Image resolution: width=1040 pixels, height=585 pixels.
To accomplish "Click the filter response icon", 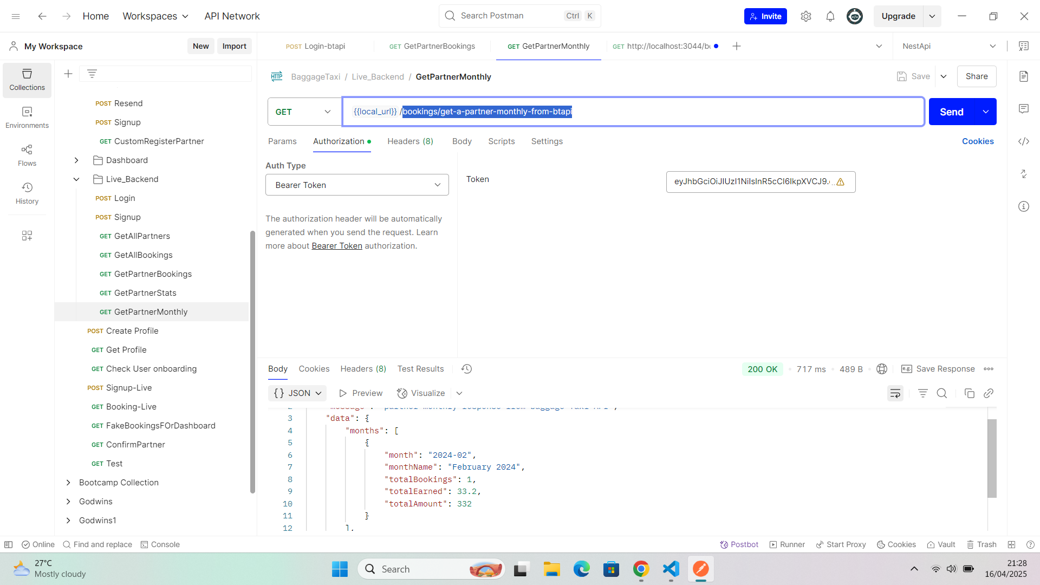I will coord(923,393).
